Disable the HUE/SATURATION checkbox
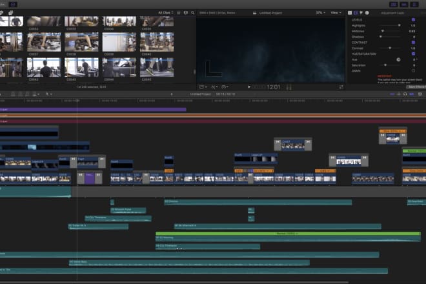The image size is (426, 284). [x=413, y=54]
